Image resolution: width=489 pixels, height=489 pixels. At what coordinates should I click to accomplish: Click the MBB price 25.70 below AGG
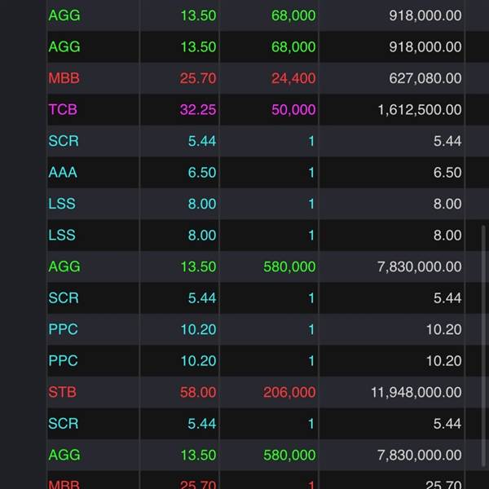coord(197,484)
